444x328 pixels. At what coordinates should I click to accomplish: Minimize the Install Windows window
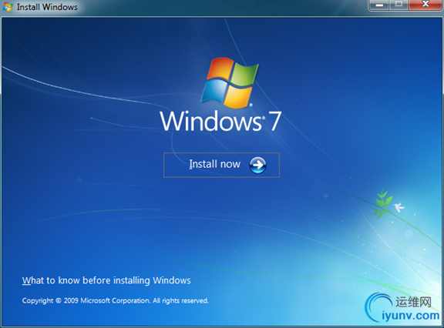379,5
